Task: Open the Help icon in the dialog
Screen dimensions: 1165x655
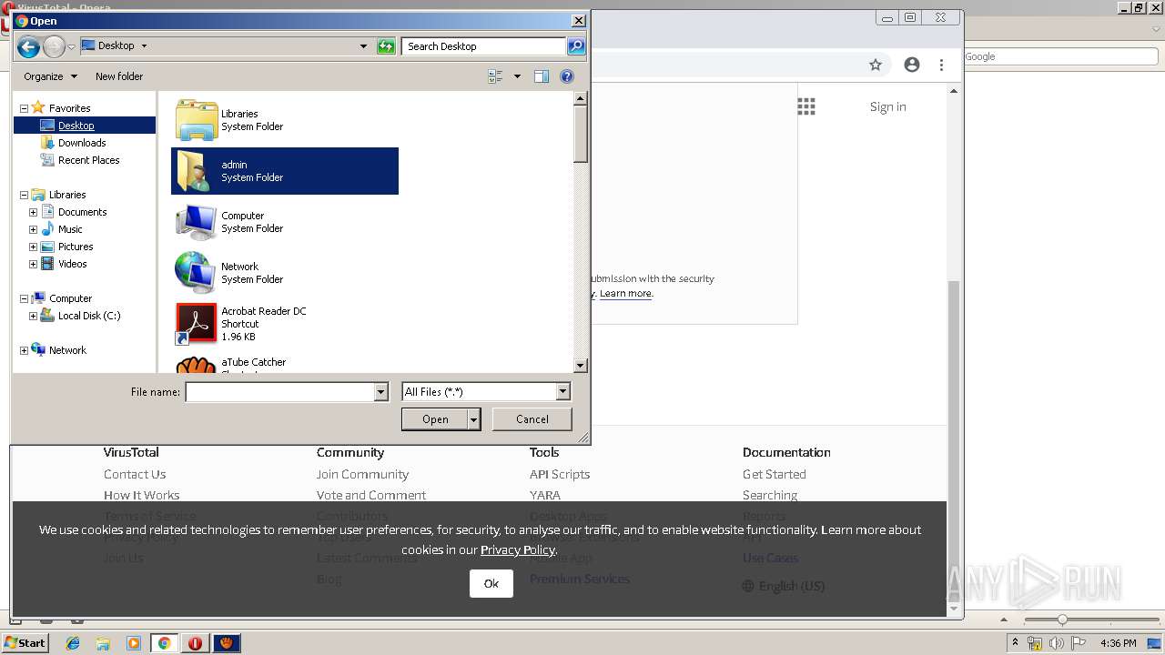Action: tap(567, 76)
